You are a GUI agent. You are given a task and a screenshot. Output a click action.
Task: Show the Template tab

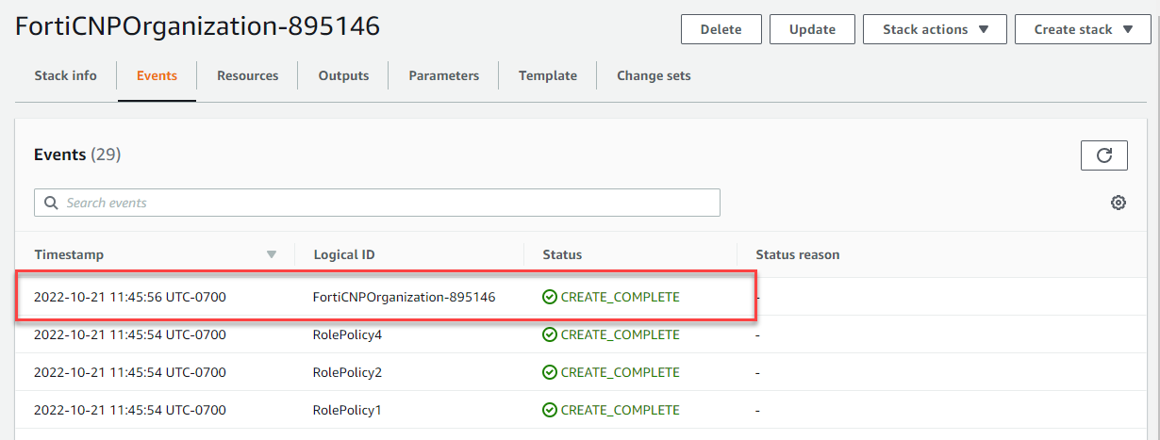(x=547, y=75)
